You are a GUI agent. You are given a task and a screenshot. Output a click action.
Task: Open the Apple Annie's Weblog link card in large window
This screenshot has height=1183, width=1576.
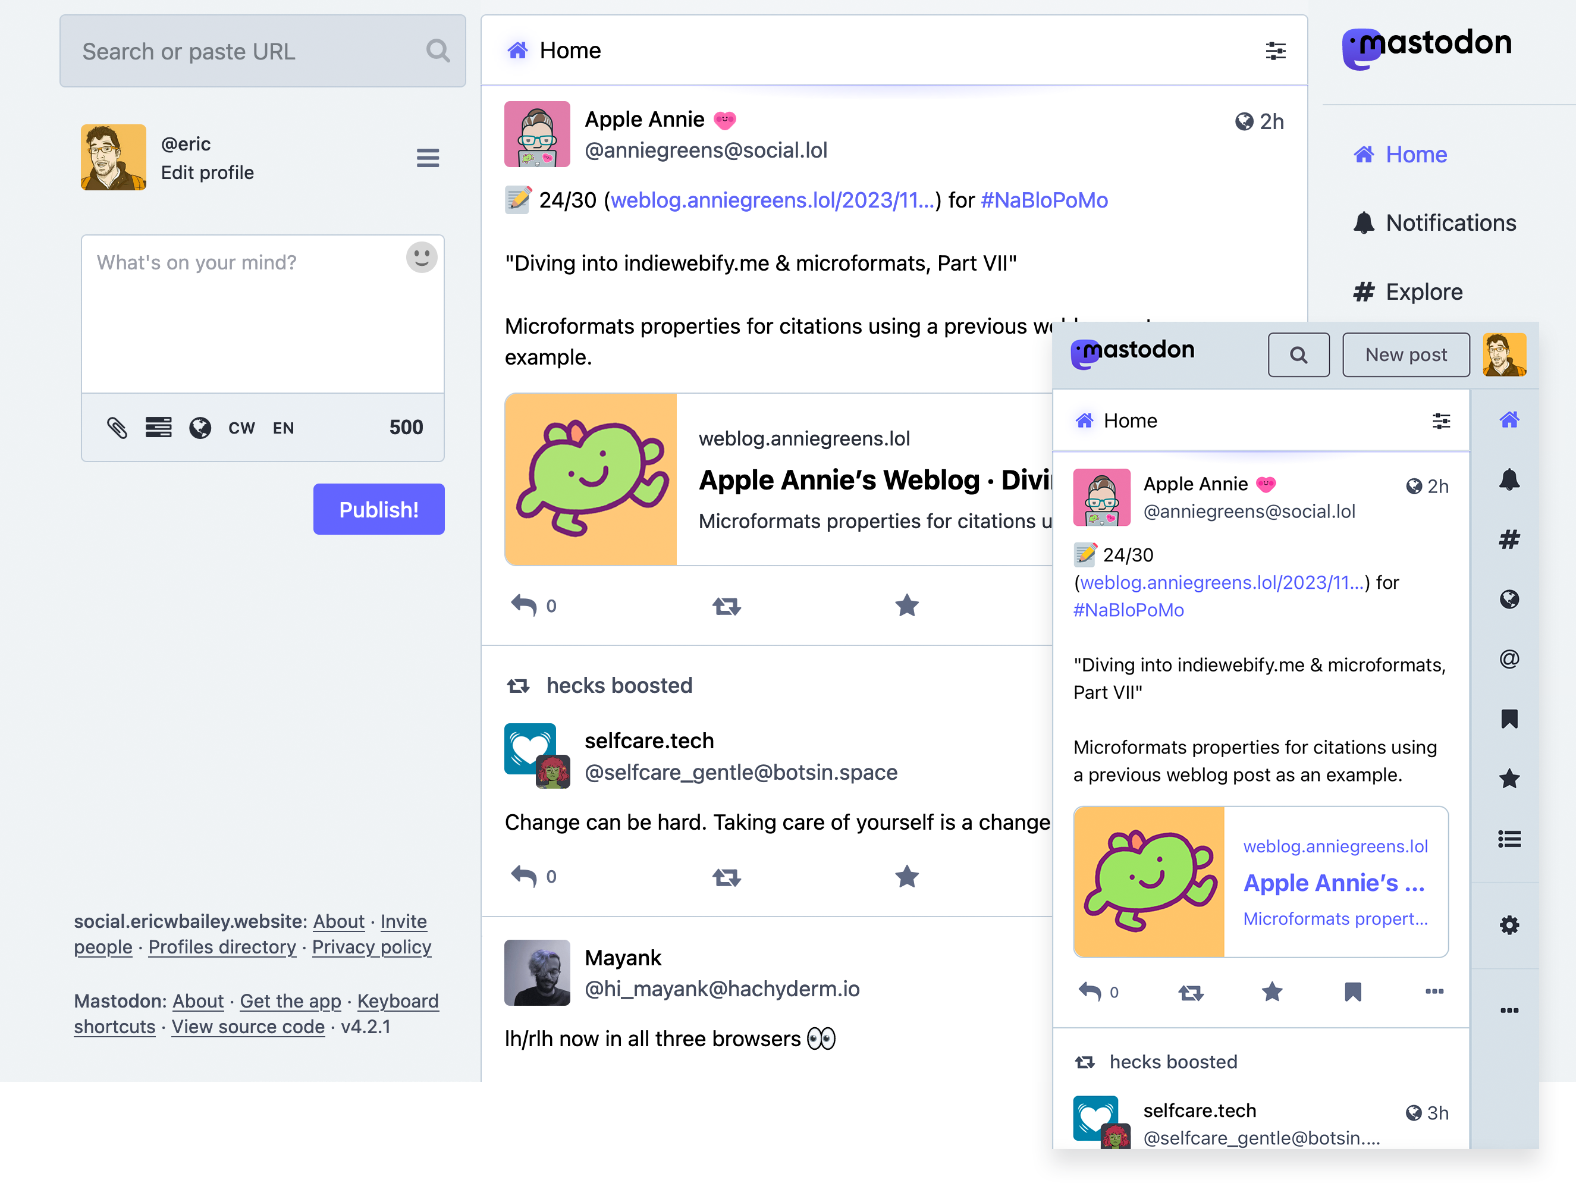pyautogui.click(x=778, y=479)
